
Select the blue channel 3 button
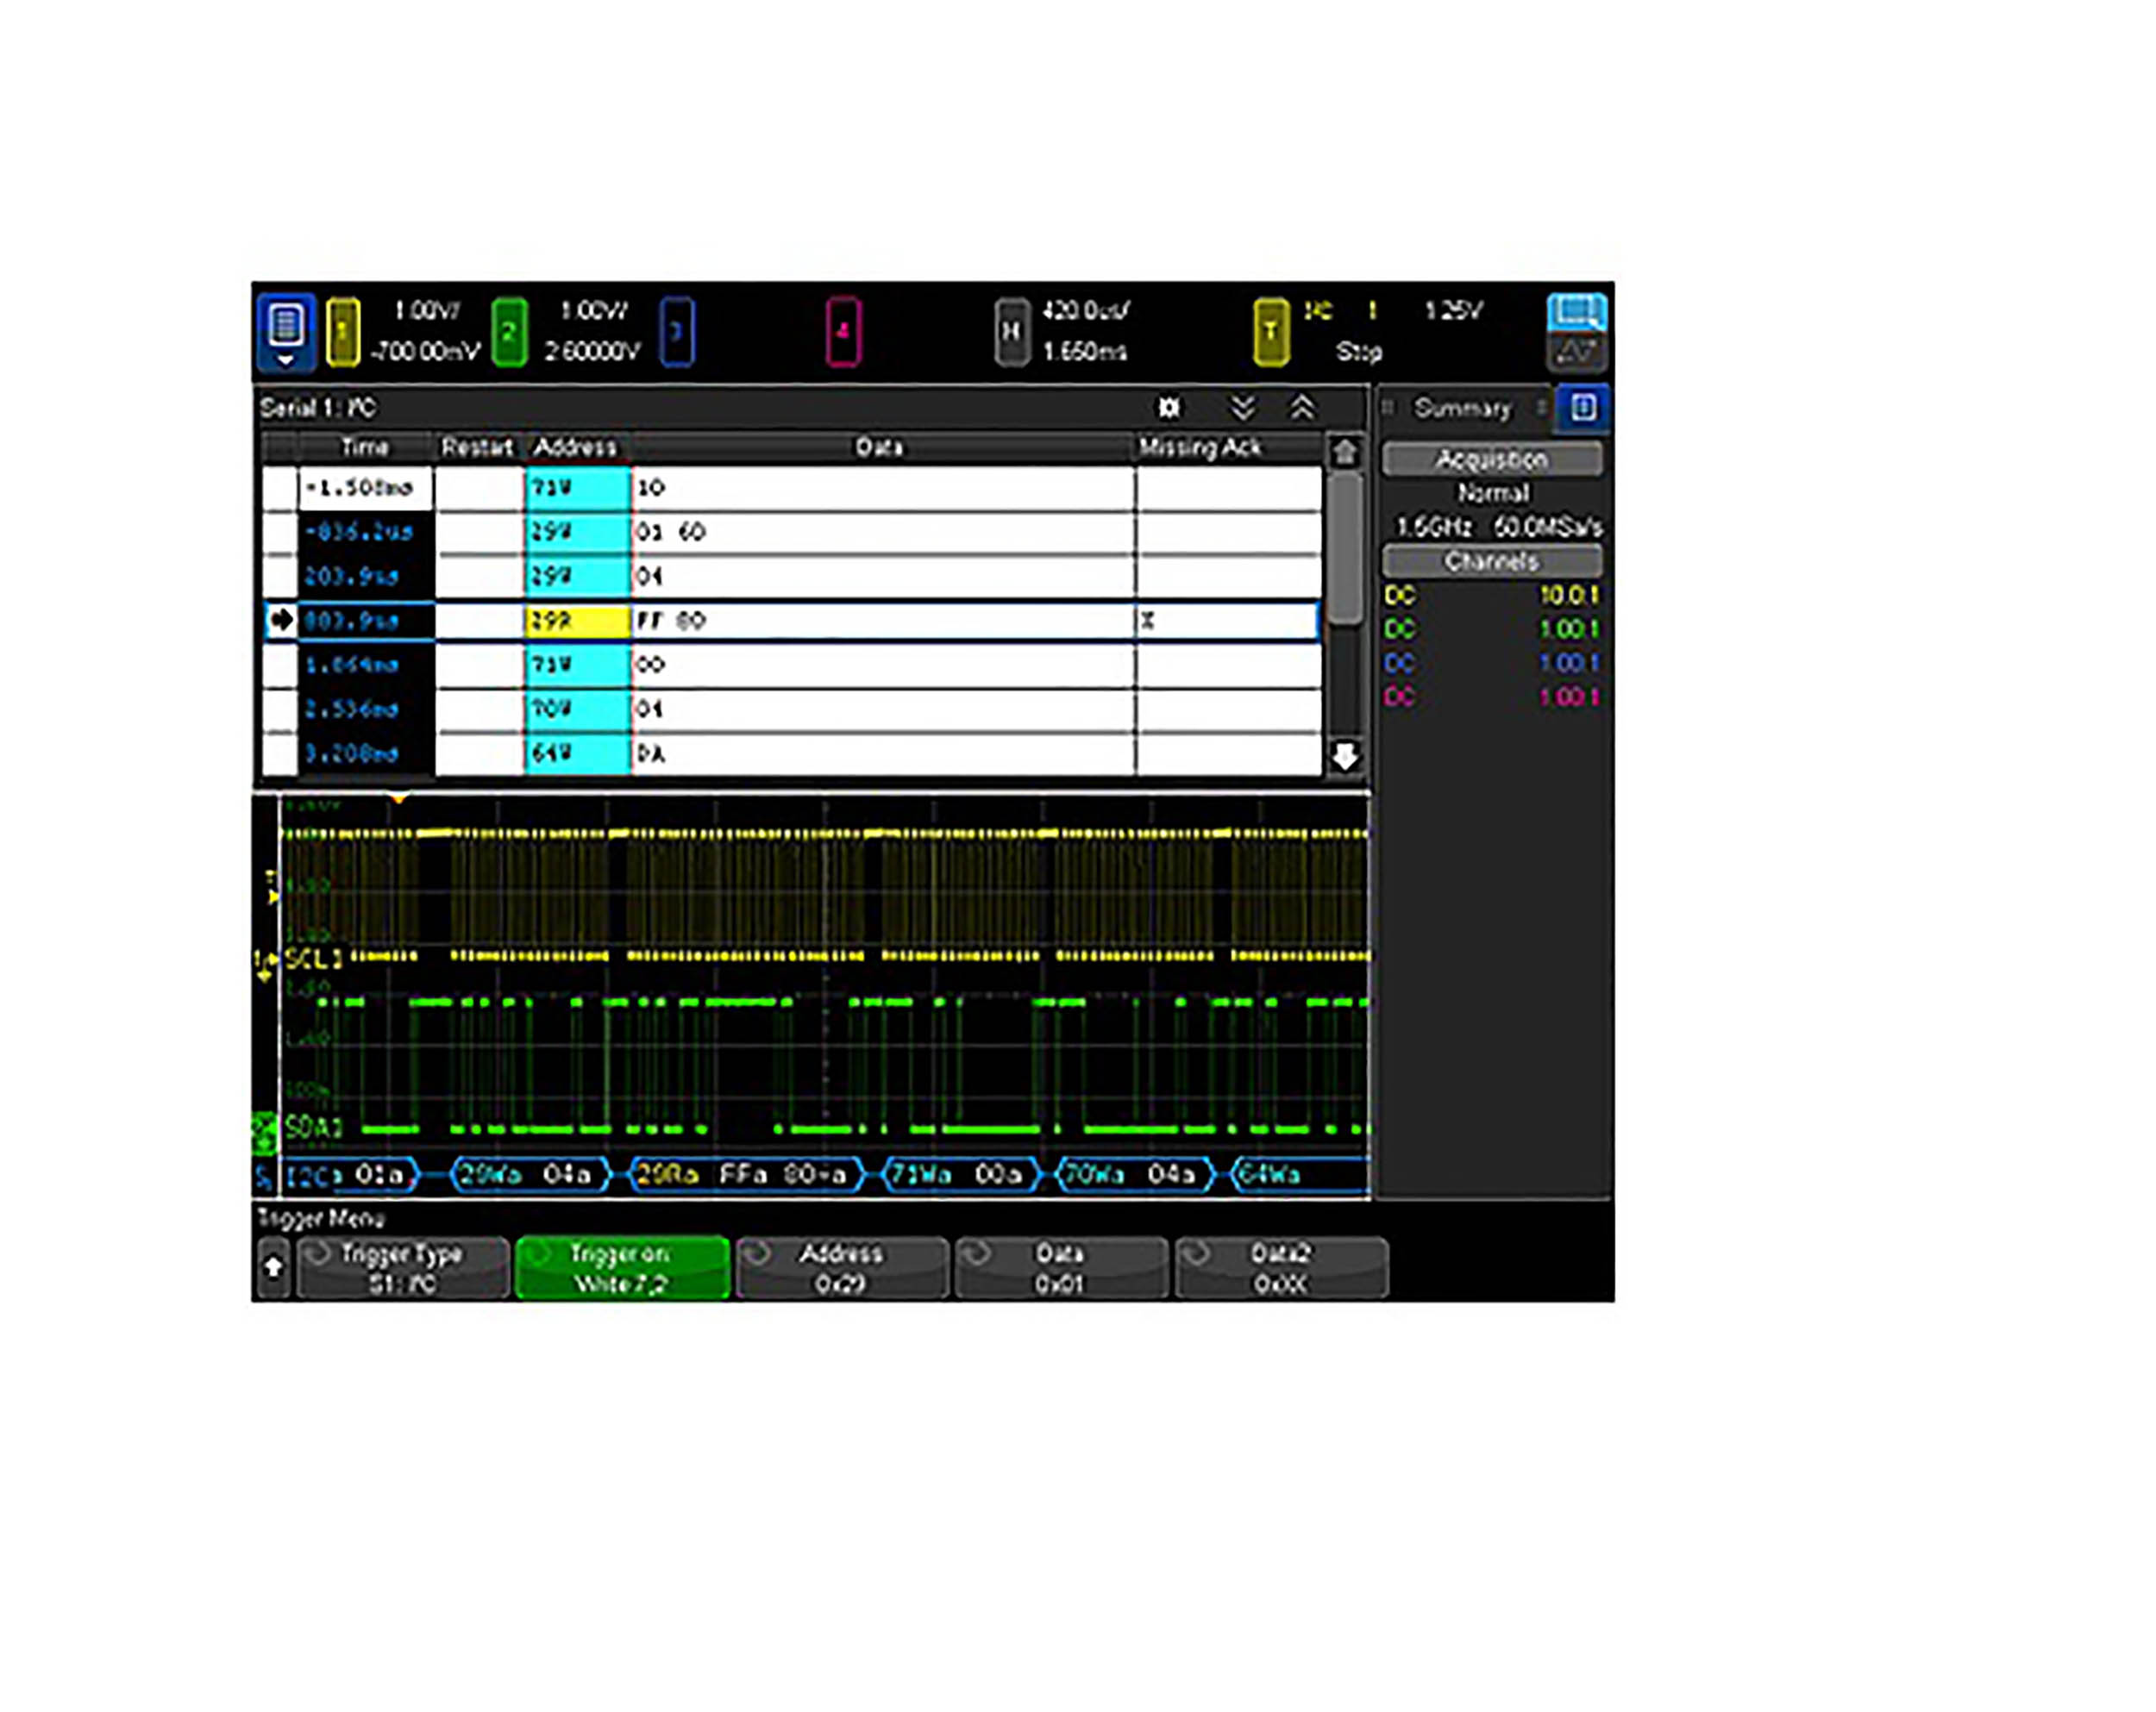click(x=677, y=331)
